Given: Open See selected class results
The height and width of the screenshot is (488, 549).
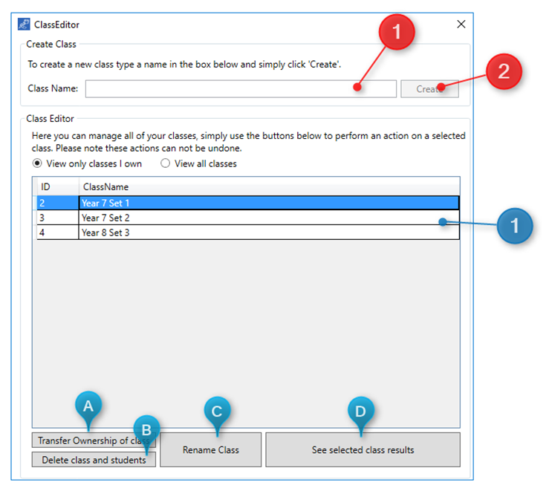Looking at the screenshot, I should [x=363, y=449].
